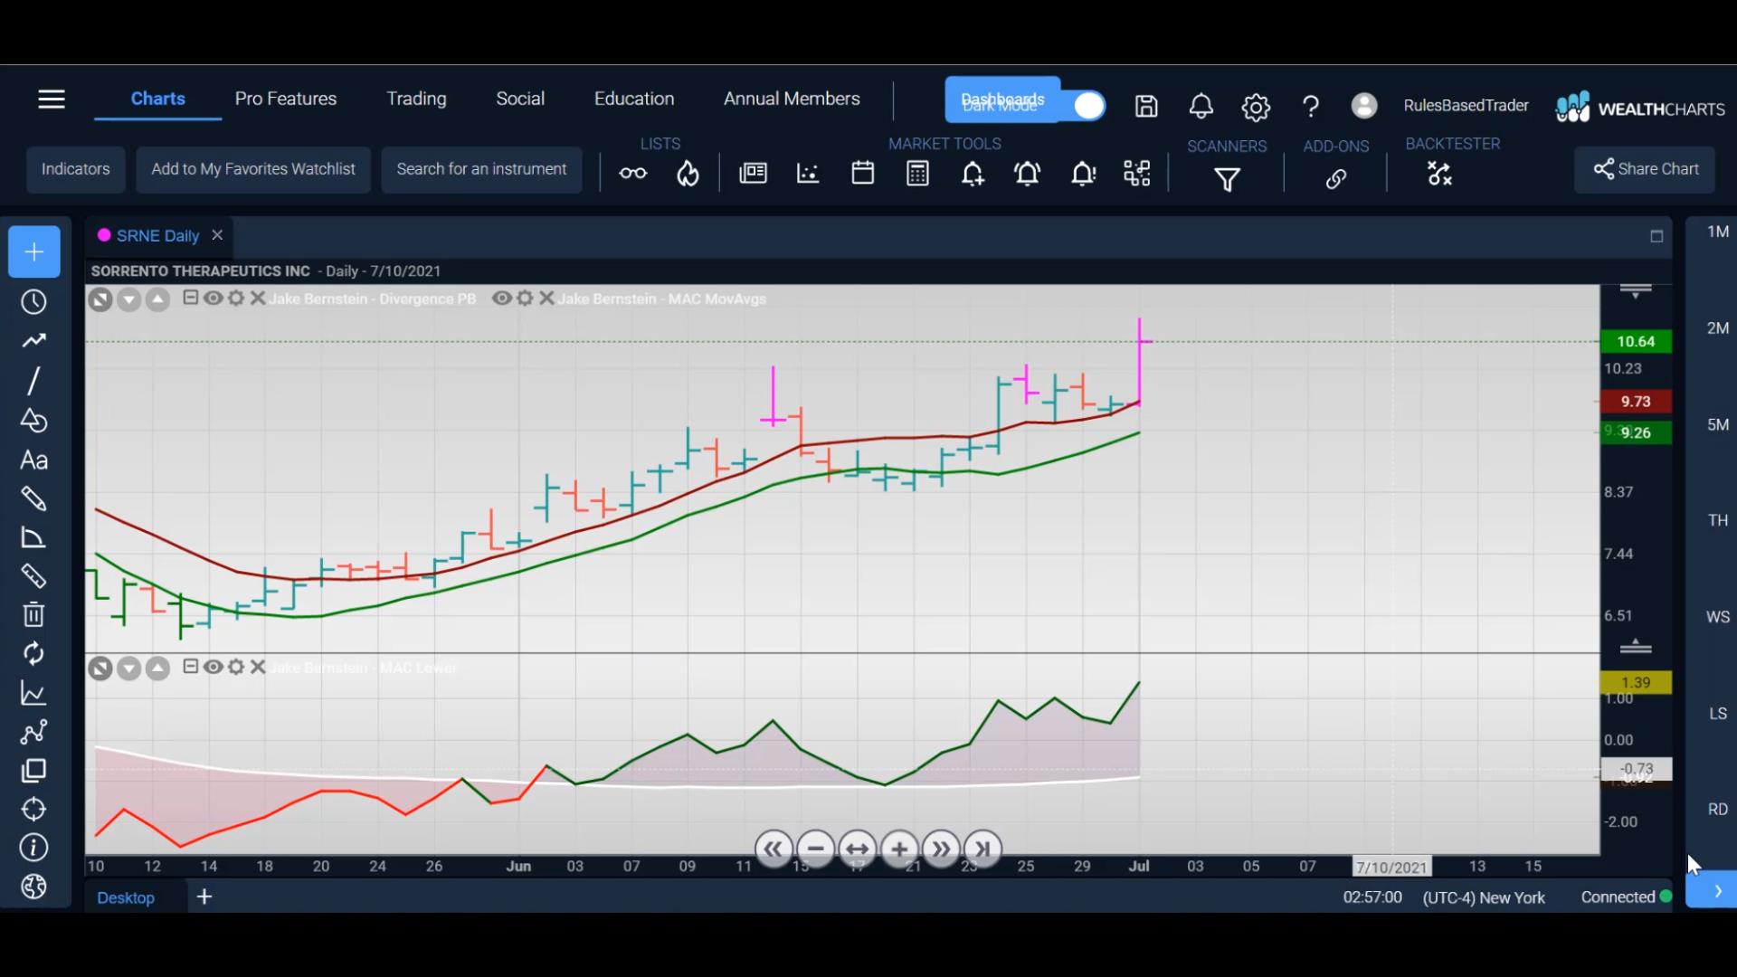
Task: Zoom in chart with plus control
Action: 899,849
